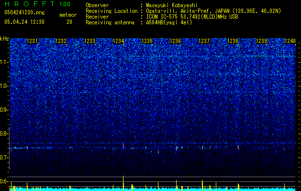Image resolution: width=301 pixels, height=191 pixels.
Task: Click the 1239 time marker
Action: [261, 41]
